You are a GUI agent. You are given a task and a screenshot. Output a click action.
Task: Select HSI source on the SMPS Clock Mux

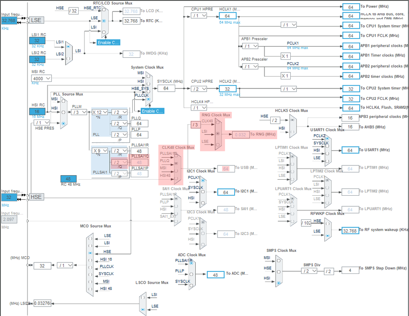(x=279, y=283)
